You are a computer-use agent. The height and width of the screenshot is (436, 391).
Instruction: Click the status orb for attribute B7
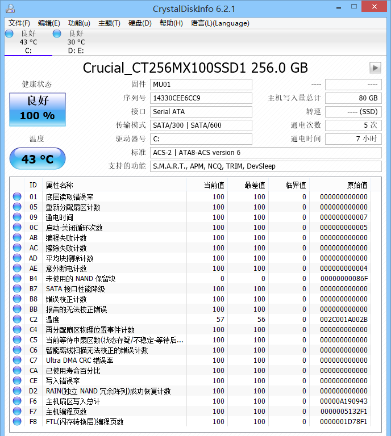coord(17,288)
